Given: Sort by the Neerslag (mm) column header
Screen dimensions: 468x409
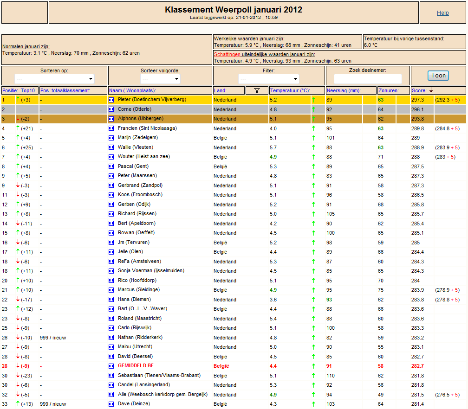Looking at the screenshot, I should click(x=344, y=90).
